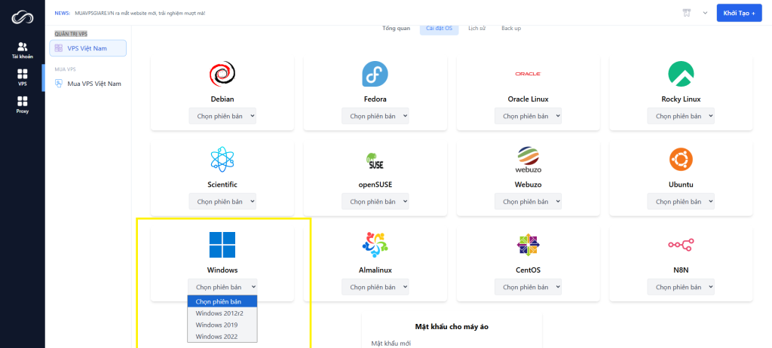
Task: Click the Fedora logo icon
Action: point(375,74)
